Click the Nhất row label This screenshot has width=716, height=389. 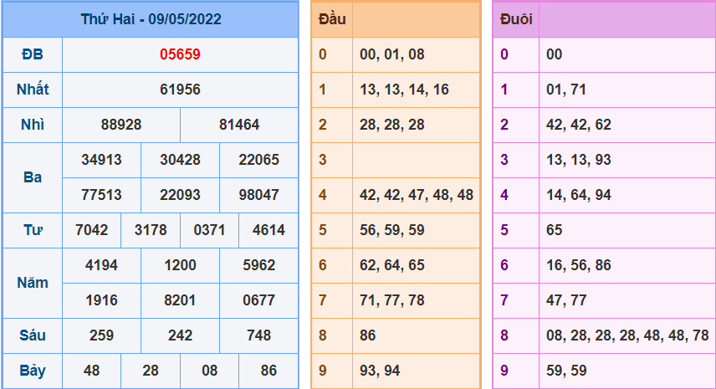tap(33, 90)
